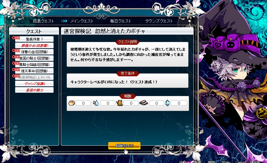
Task: Click the iron ingot reward icon
Action: [x=144, y=103]
